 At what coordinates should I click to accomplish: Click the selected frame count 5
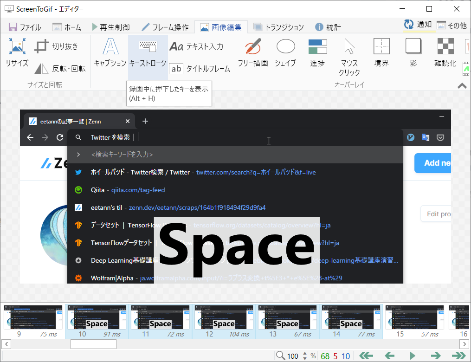335,356
